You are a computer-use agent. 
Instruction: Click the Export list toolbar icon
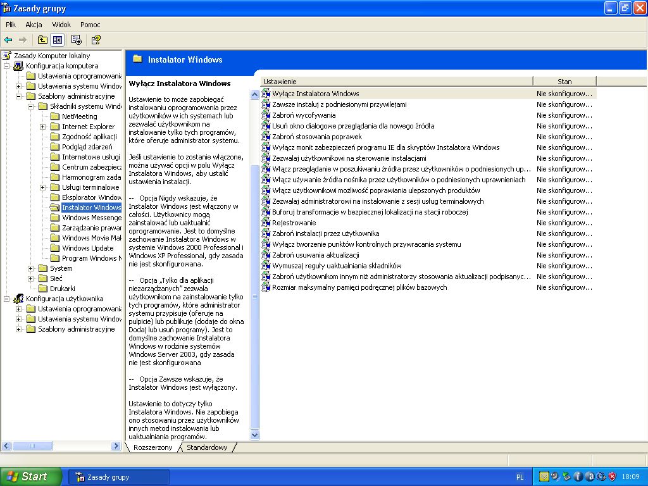pyautogui.click(x=77, y=40)
